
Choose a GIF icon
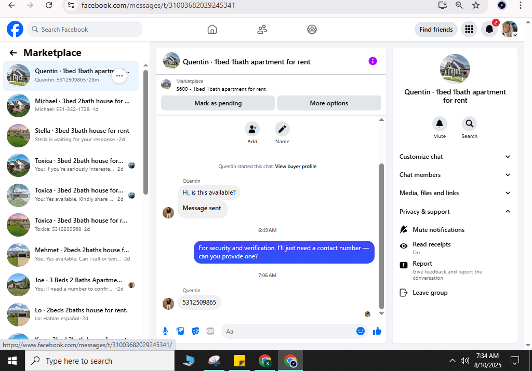click(x=210, y=331)
